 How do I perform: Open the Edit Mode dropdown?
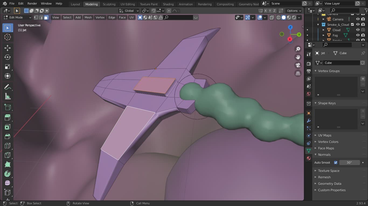[18, 17]
